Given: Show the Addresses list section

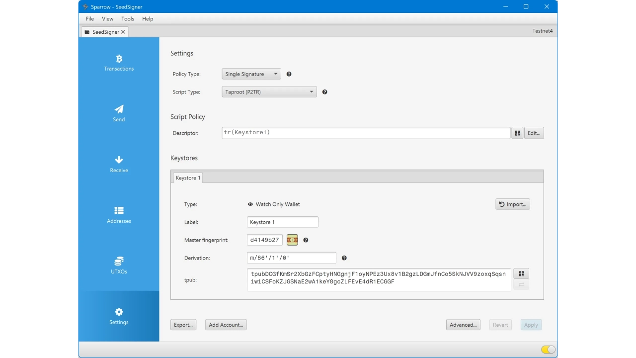Looking at the screenshot, I should [119, 215].
